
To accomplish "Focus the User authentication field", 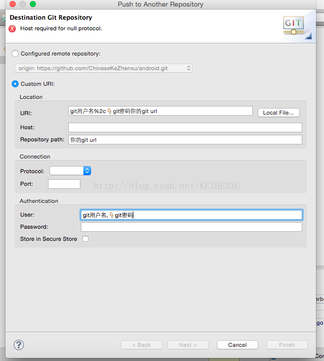I will click(191, 215).
